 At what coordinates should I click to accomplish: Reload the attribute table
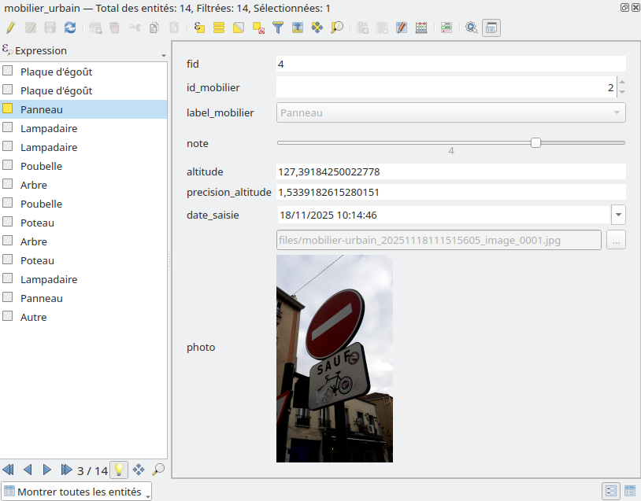[x=70, y=28]
